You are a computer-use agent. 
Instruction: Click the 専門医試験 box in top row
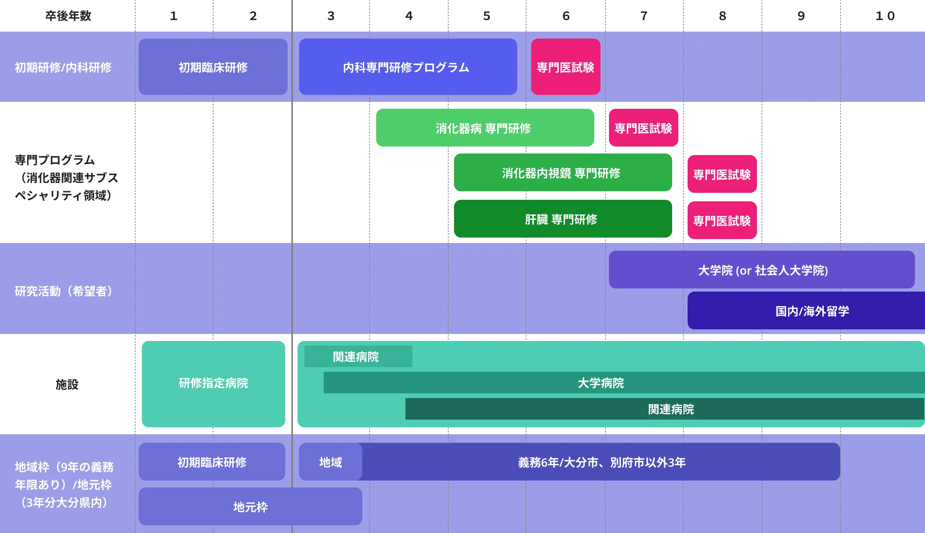[565, 67]
